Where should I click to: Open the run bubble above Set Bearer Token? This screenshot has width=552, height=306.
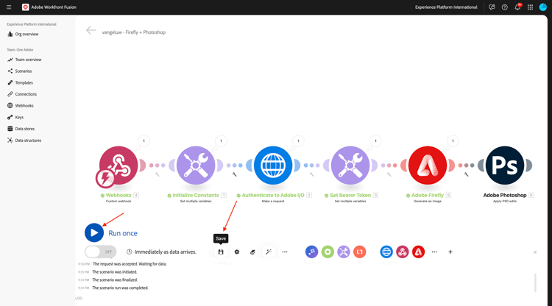(375, 141)
